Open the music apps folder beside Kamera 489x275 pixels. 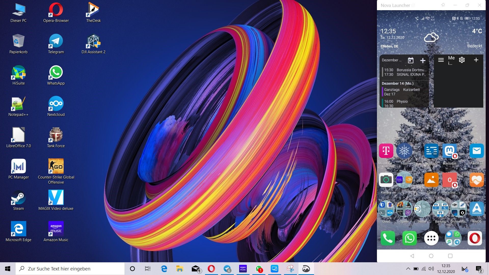tap(404, 180)
